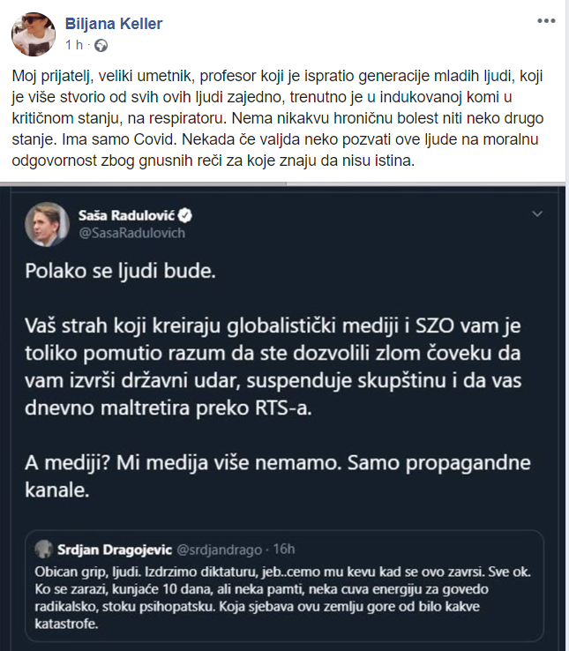Click post text starting "Moj prijatelj"

click(282, 119)
